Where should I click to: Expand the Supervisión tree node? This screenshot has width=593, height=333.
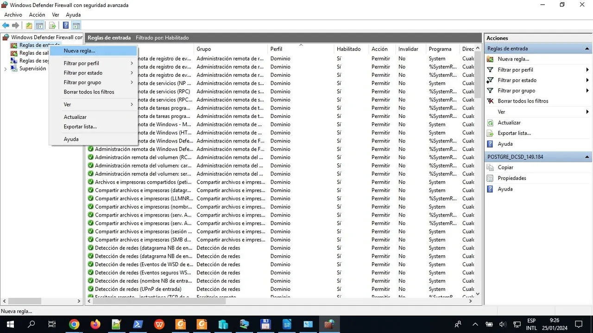coord(6,69)
